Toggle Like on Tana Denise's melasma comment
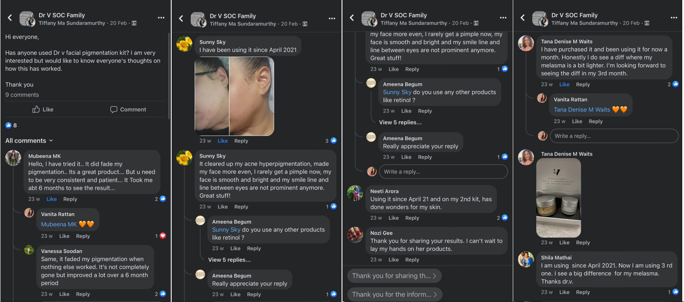 pyautogui.click(x=564, y=84)
